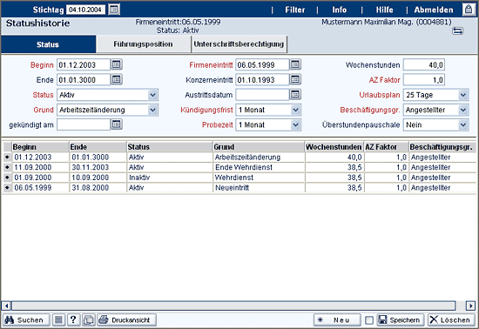Open the Filter menu
The width and height of the screenshot is (479, 329).
point(294,10)
